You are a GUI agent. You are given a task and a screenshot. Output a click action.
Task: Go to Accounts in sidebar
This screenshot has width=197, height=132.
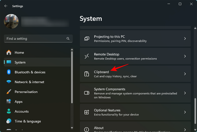[x=21, y=111]
